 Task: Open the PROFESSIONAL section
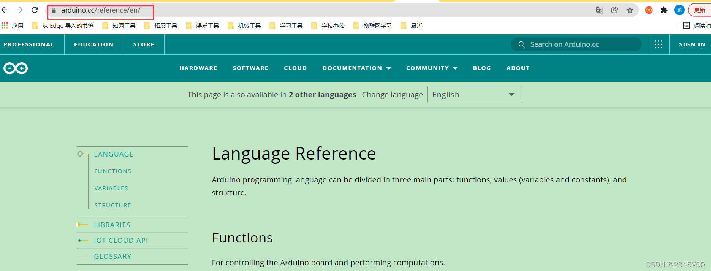pos(29,44)
